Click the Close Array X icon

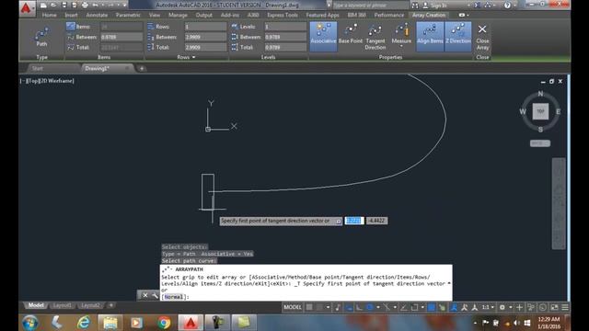click(x=482, y=29)
